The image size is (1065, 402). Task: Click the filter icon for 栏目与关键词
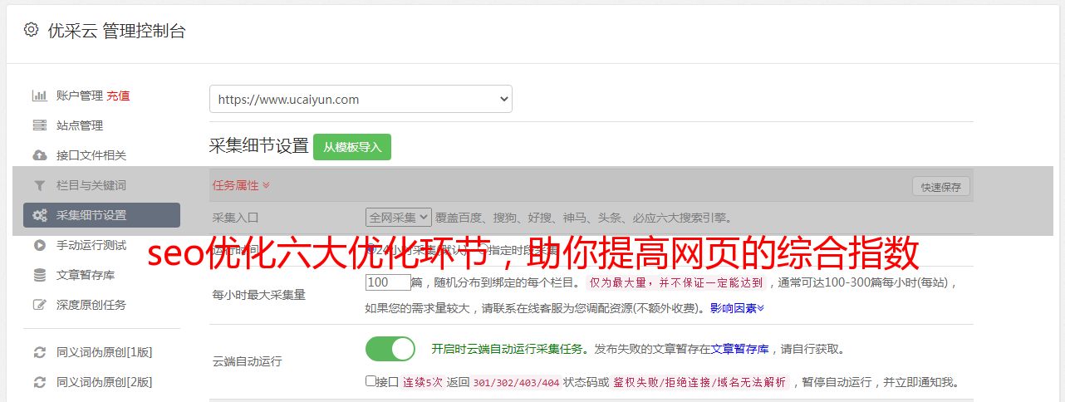(39, 185)
